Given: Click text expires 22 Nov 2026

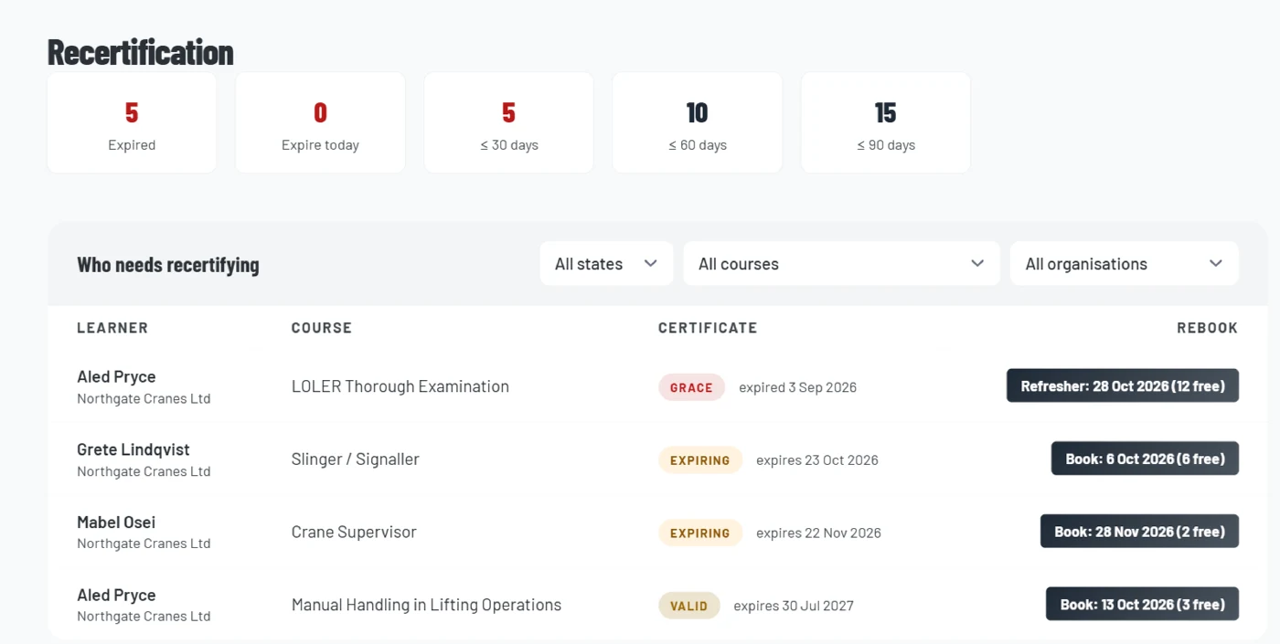Looking at the screenshot, I should point(818,533).
